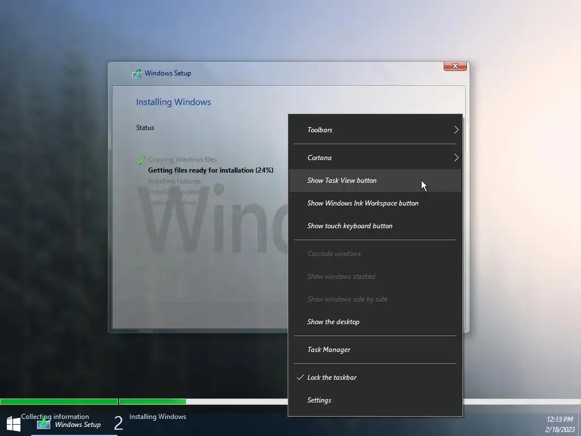Select Show Windows Ink Workspace button
The image size is (581, 436).
point(375,203)
